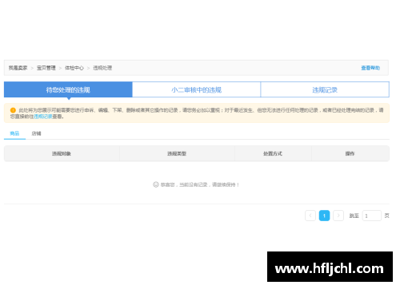Click the 处置方式 column header

pos(273,153)
